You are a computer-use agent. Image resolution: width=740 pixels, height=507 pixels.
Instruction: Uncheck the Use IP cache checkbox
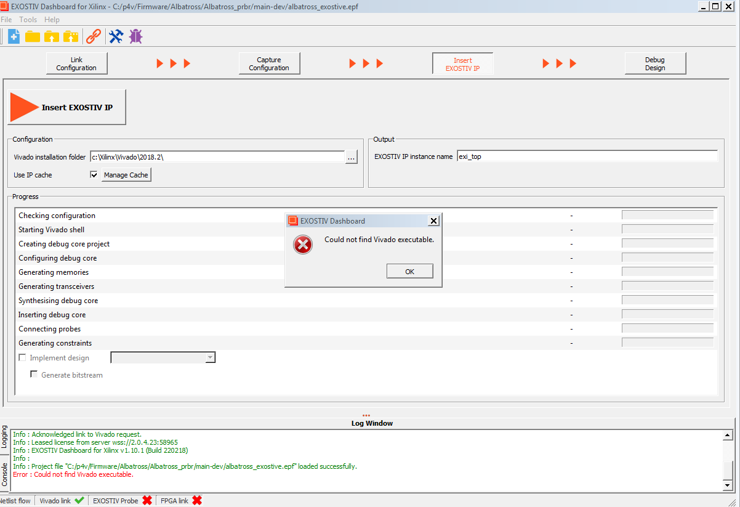(x=94, y=175)
